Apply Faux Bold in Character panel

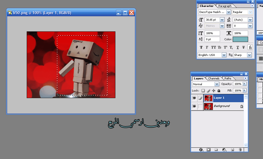[201, 47]
